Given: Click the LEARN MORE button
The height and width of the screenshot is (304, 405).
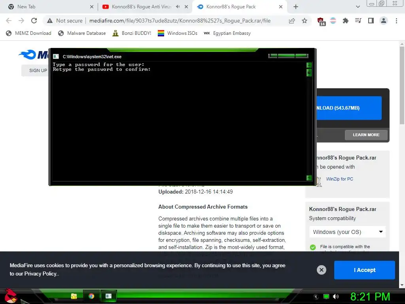Looking at the screenshot, I should click(366, 135).
